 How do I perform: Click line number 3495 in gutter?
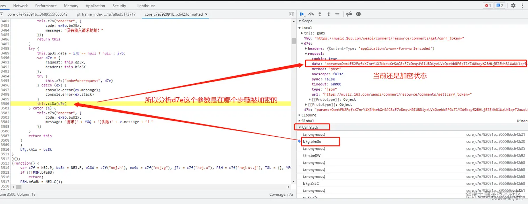click(5, 81)
